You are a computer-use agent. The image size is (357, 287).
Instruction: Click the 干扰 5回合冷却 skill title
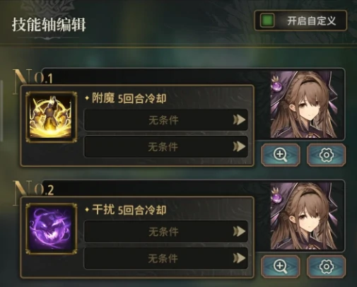(129, 210)
